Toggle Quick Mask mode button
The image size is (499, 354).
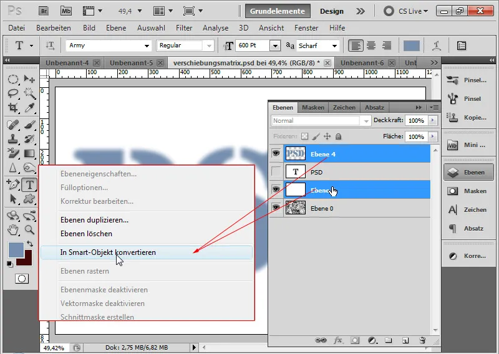[22, 279]
